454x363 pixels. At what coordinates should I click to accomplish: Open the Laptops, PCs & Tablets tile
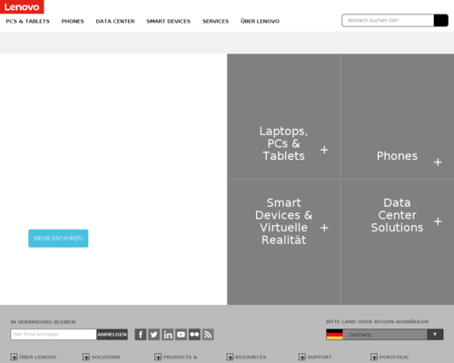coord(284,116)
